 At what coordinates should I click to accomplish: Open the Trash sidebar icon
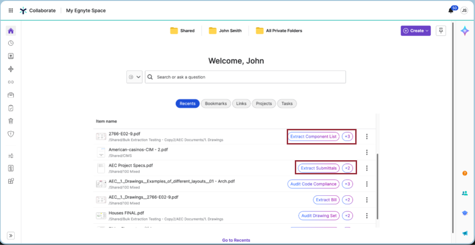point(10,121)
